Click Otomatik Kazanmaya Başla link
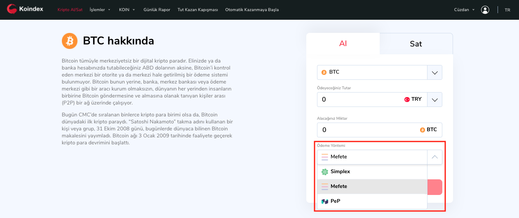The height and width of the screenshot is (218, 519). pyautogui.click(x=252, y=10)
